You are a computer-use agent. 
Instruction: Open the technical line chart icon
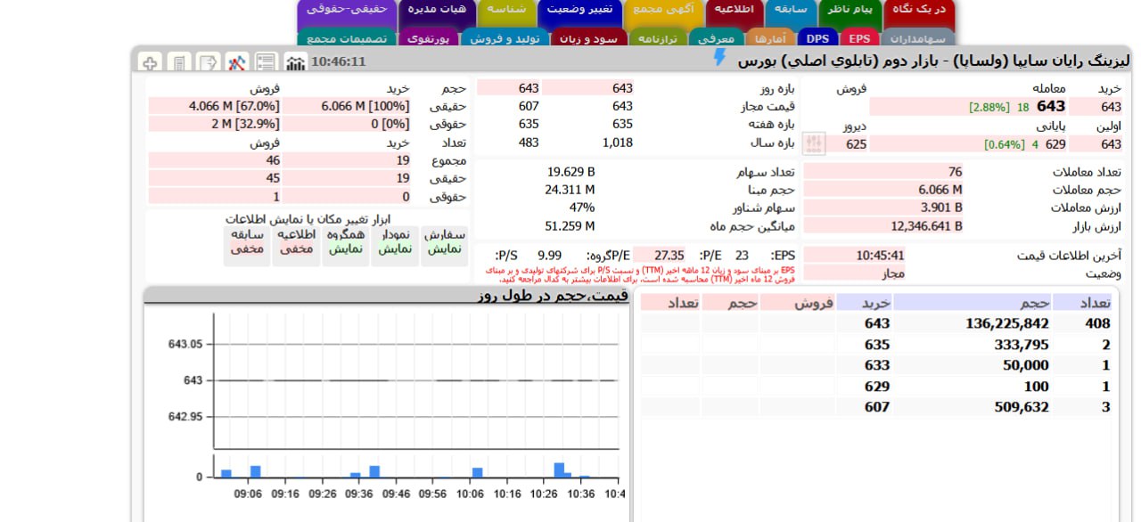coord(236,62)
